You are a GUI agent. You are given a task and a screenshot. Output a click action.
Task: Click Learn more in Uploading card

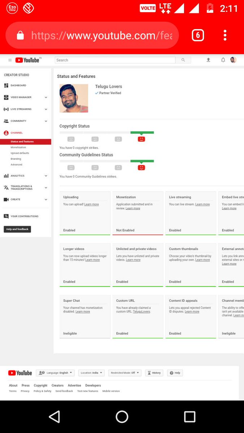[91, 204]
